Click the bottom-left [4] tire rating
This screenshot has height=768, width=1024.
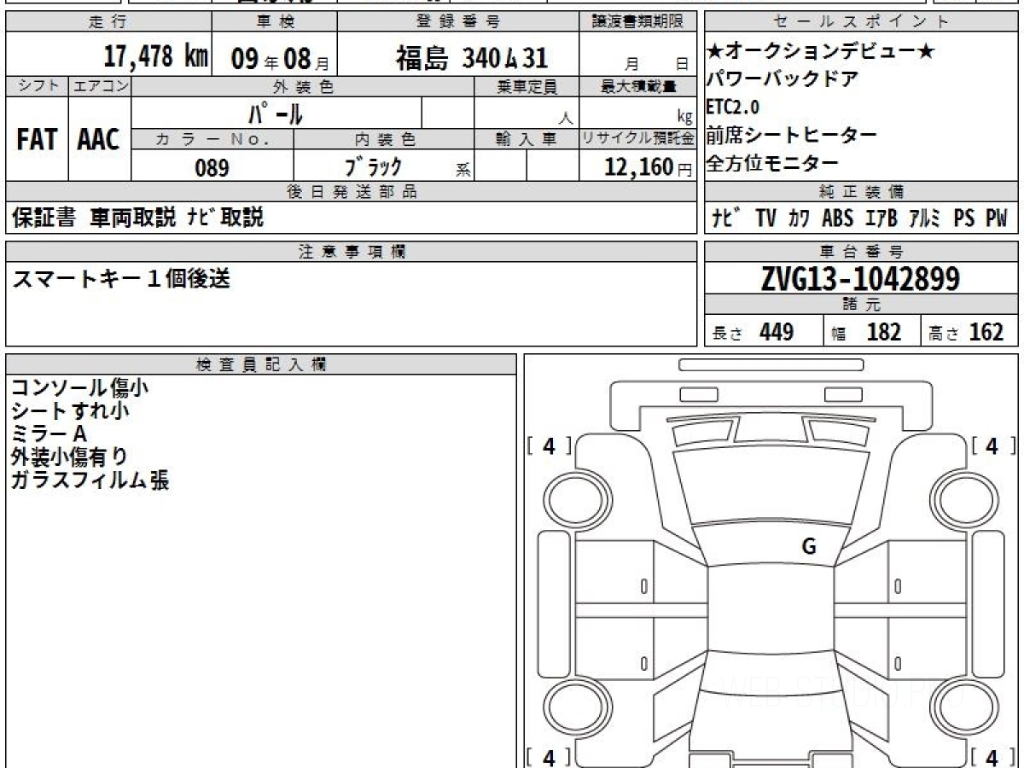click(x=549, y=757)
